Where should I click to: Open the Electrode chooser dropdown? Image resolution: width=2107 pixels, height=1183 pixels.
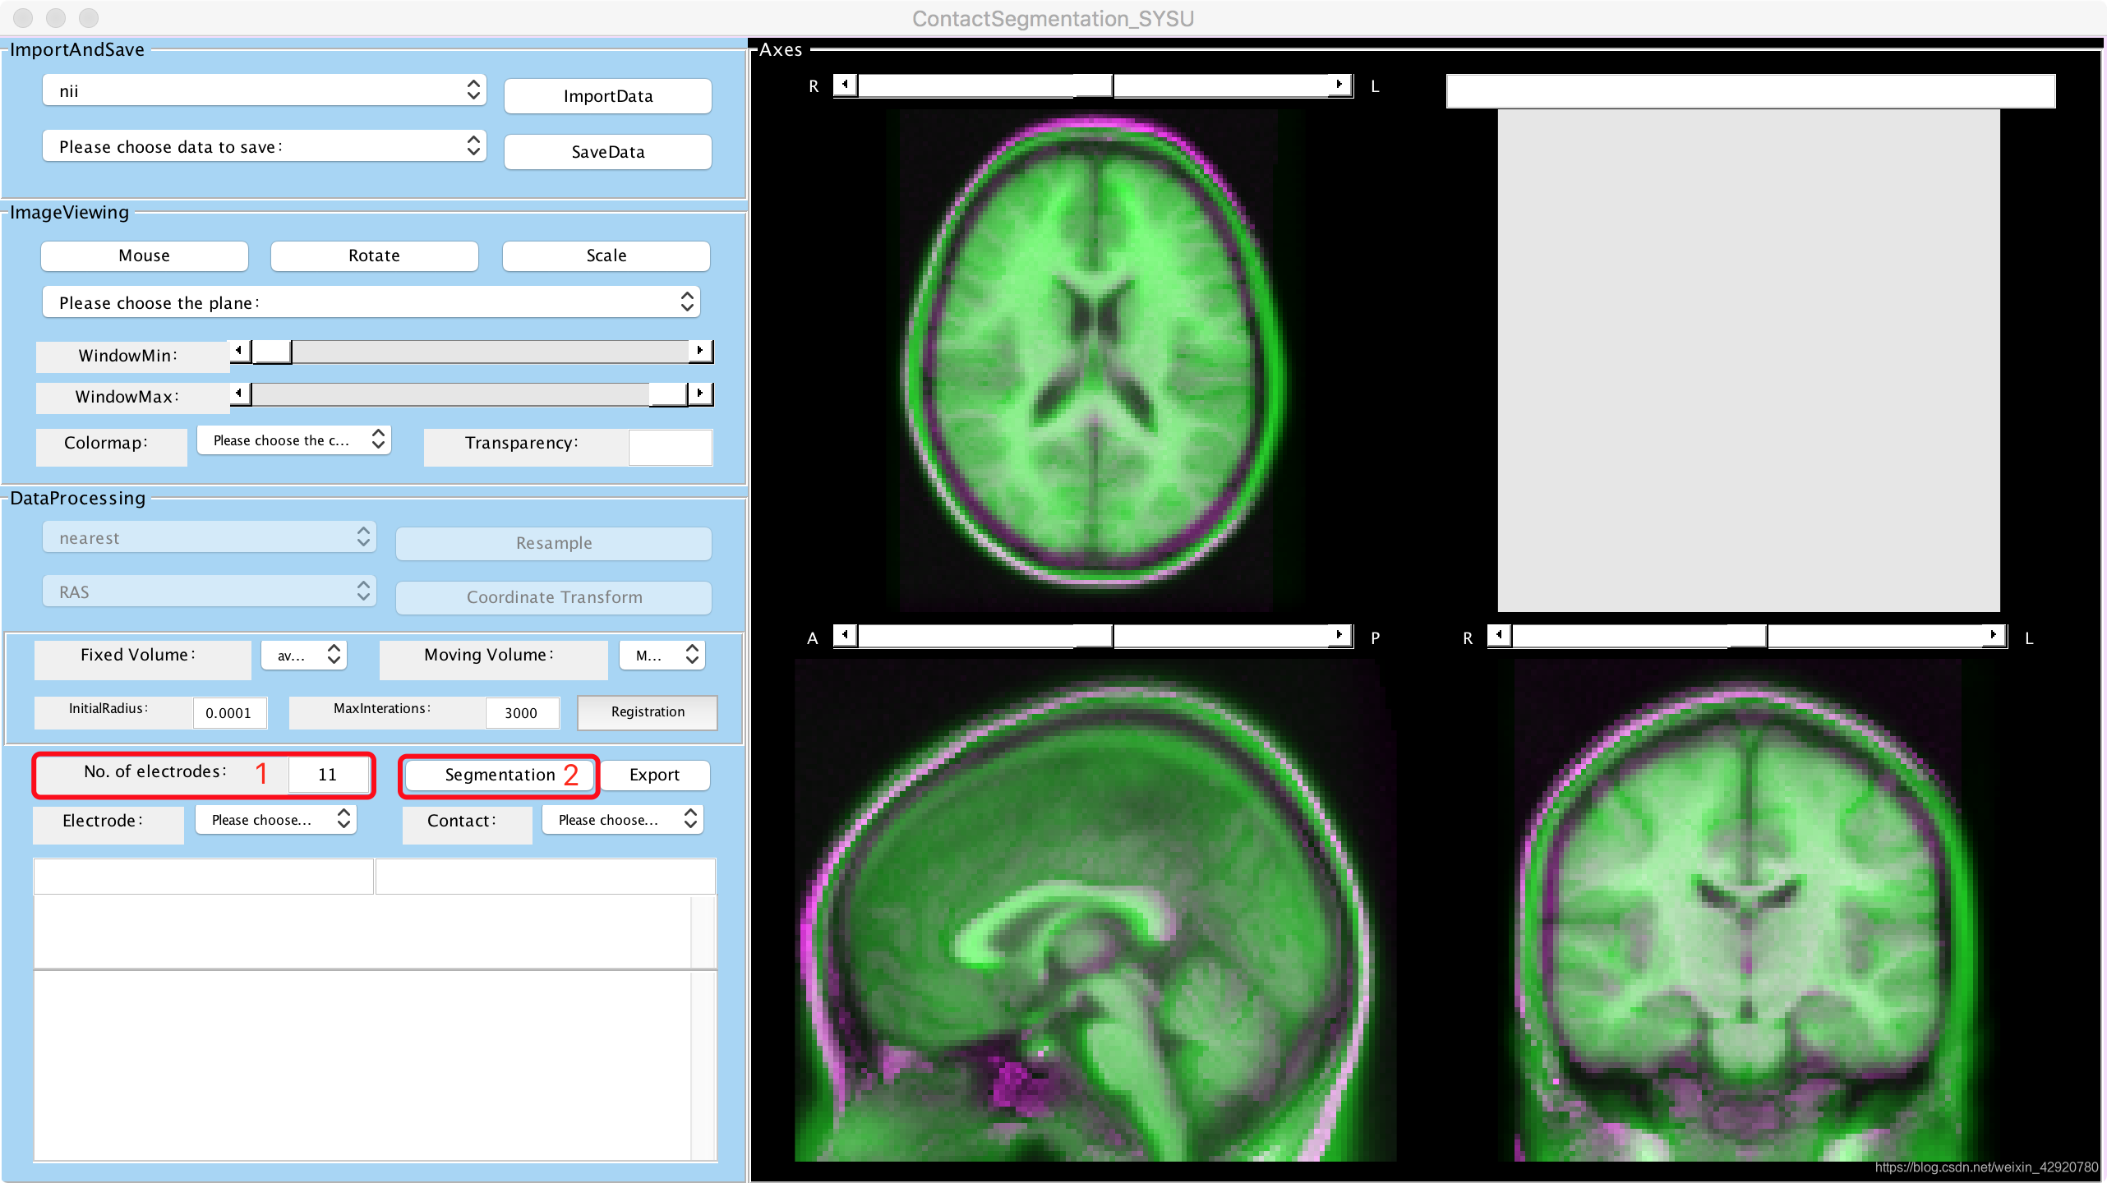pos(276,819)
